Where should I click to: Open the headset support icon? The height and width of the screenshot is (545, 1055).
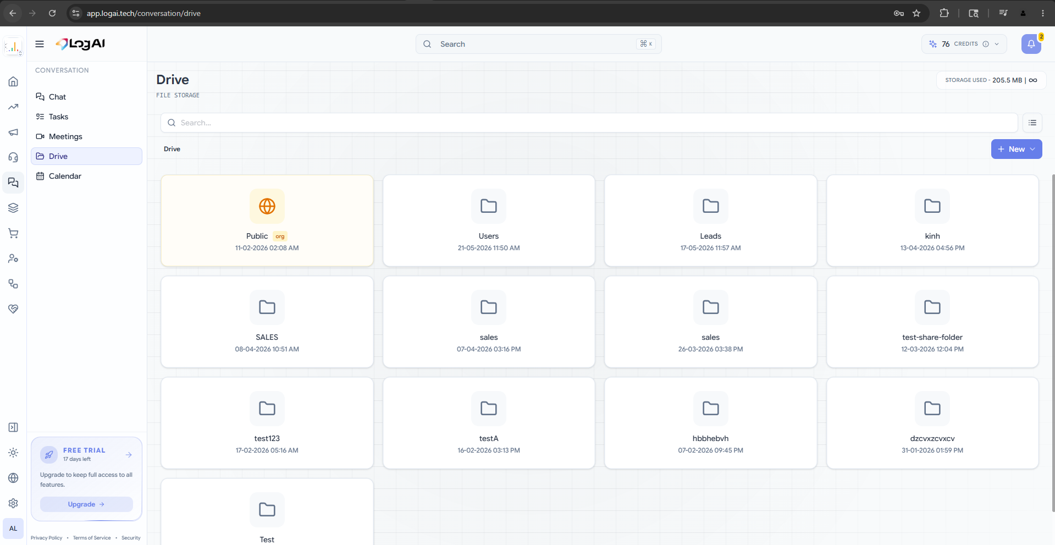[x=13, y=157]
